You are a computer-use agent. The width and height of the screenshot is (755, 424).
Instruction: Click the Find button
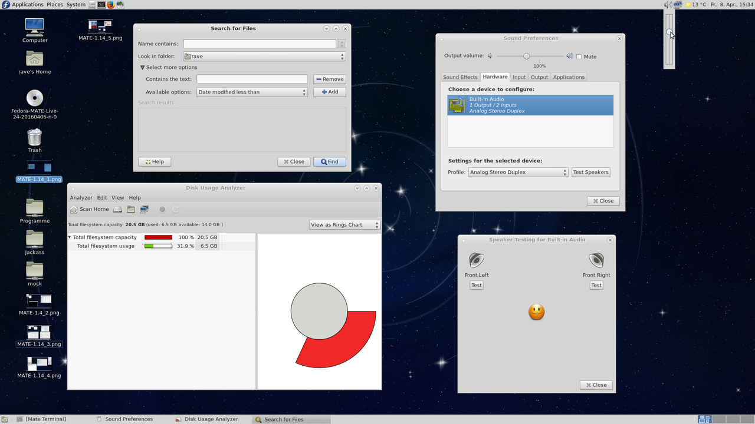[330, 162]
